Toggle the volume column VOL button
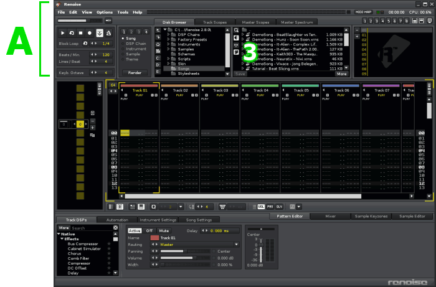This screenshot has width=436, height=287. coord(261,207)
